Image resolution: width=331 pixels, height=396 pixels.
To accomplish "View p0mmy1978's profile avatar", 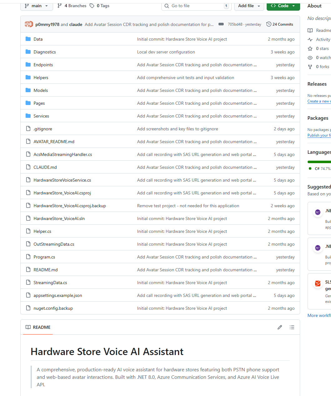I will (x=28, y=24).
